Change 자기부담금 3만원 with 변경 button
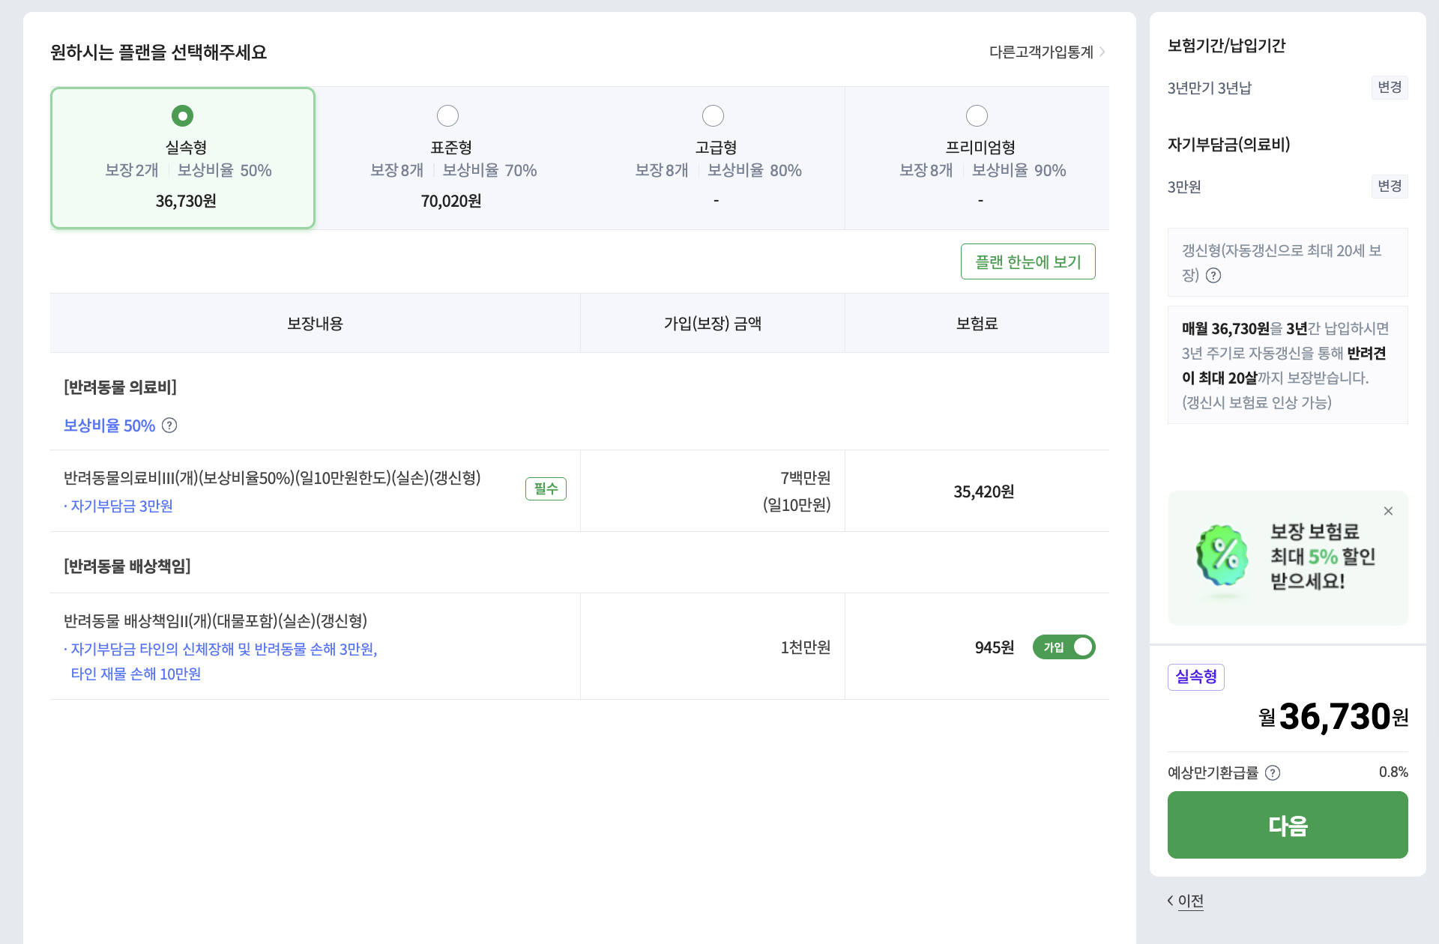 (1389, 187)
